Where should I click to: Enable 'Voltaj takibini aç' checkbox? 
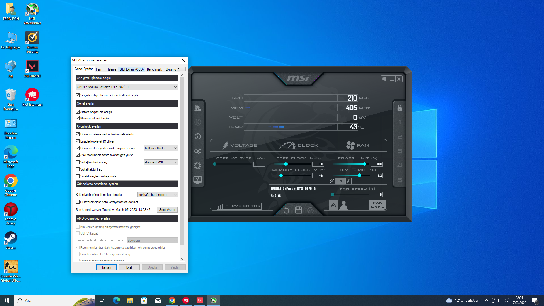(78, 169)
